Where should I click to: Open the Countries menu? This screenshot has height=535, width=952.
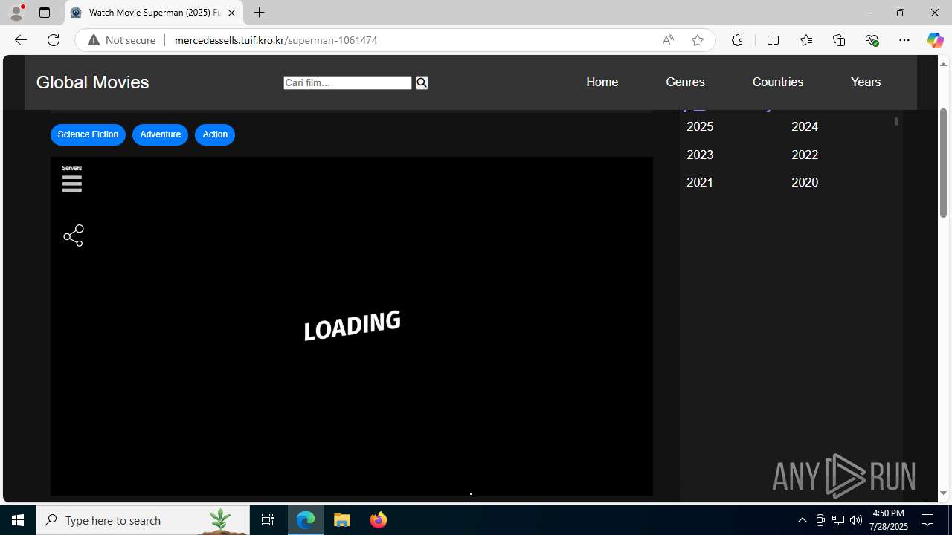pyautogui.click(x=777, y=82)
